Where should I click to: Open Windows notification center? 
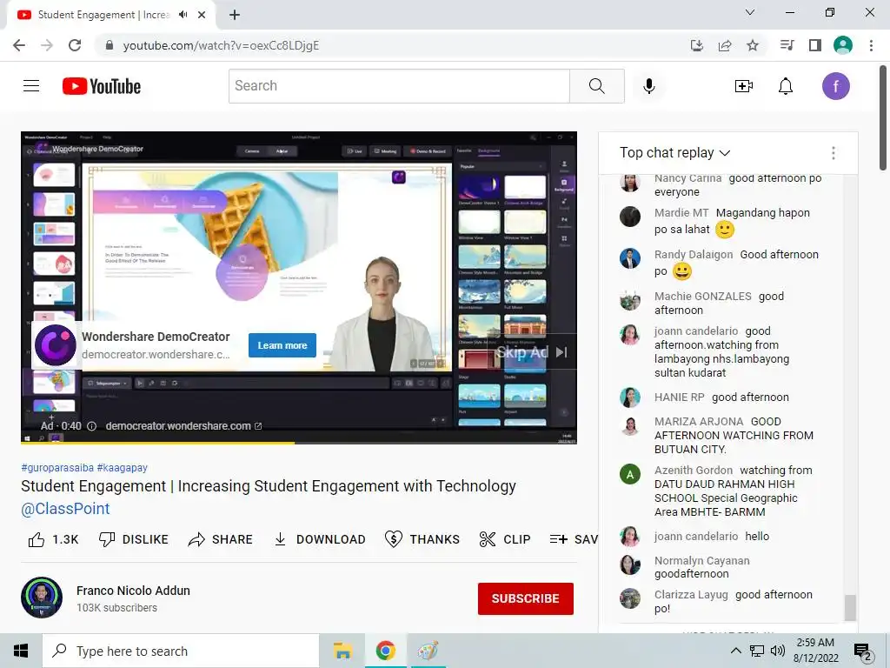[863, 651]
